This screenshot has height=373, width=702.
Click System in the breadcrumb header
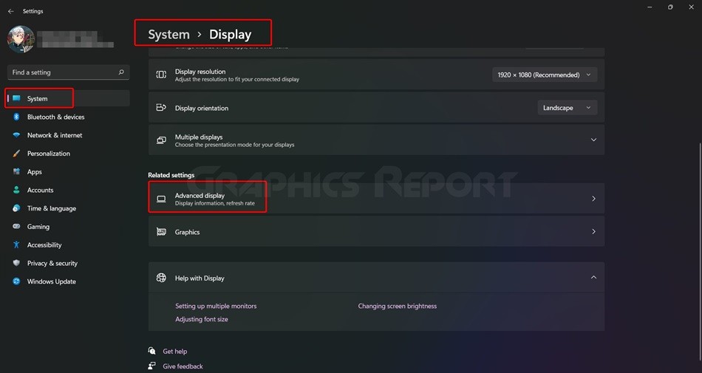tap(168, 35)
